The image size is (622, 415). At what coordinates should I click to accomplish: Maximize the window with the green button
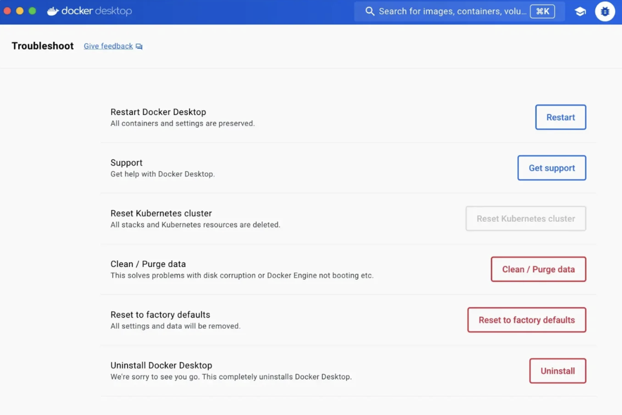click(32, 11)
